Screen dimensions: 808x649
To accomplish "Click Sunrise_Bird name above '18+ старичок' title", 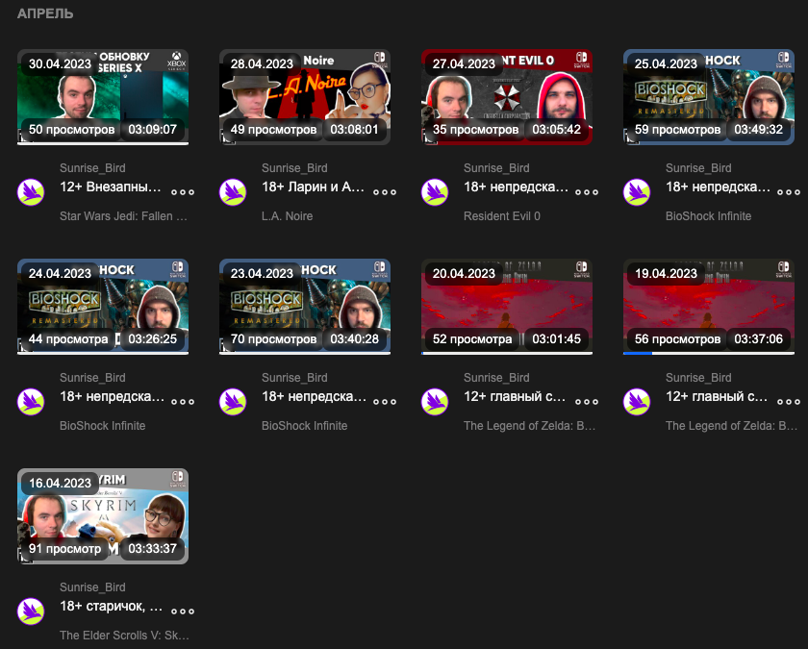I will (x=92, y=587).
